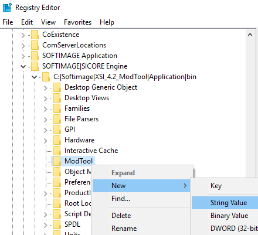
Task: Open the Help menu
Action: tap(107, 22)
